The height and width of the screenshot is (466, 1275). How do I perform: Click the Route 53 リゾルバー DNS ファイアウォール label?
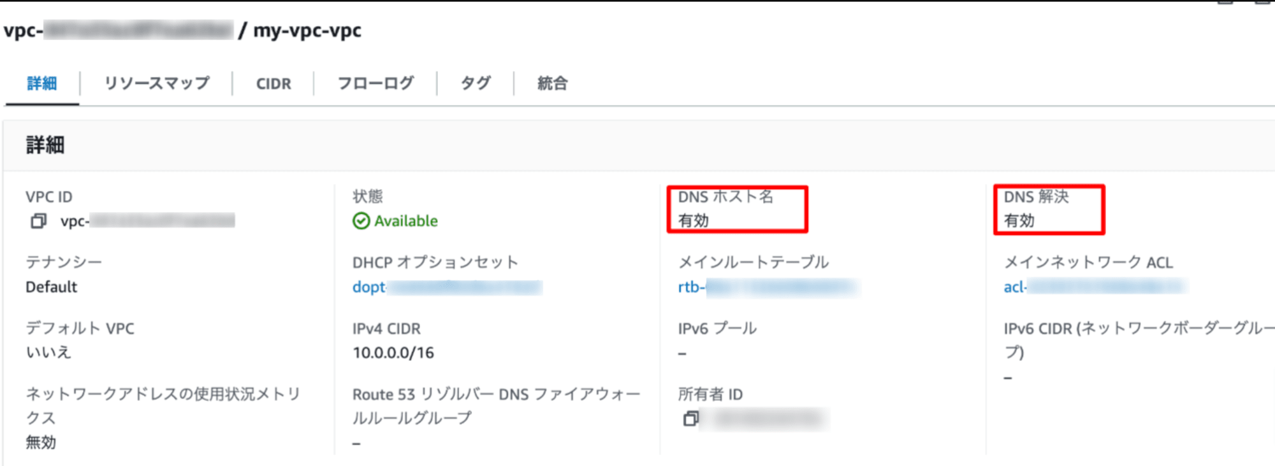[496, 406]
